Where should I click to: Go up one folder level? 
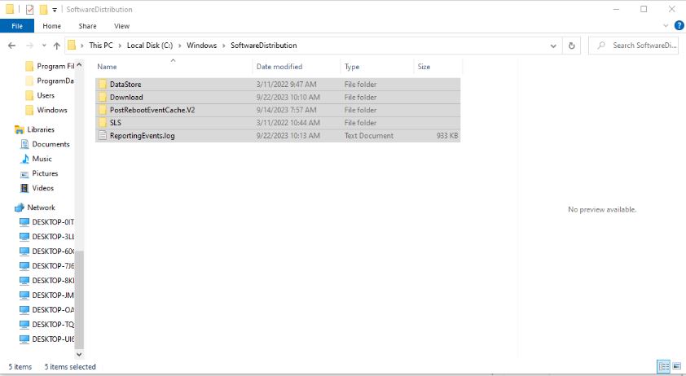coord(56,46)
